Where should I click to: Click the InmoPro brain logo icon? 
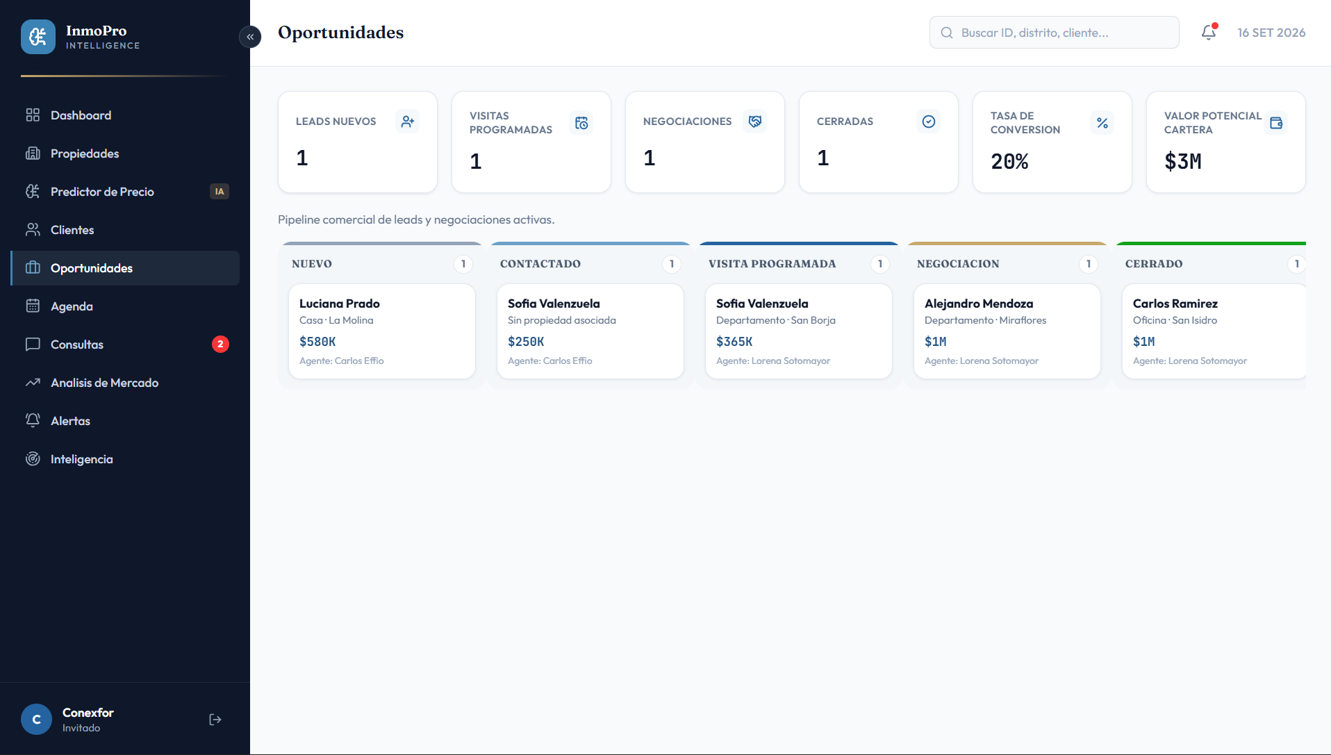click(x=38, y=37)
